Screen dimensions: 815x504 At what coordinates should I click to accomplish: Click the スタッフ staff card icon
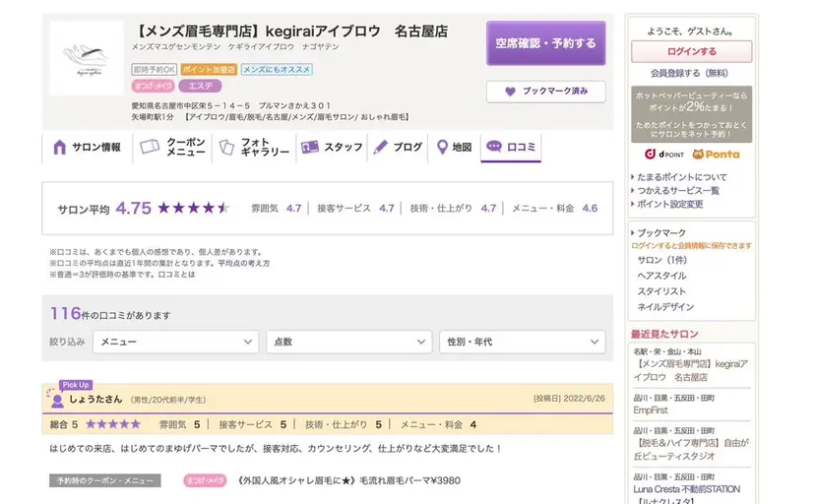309,148
